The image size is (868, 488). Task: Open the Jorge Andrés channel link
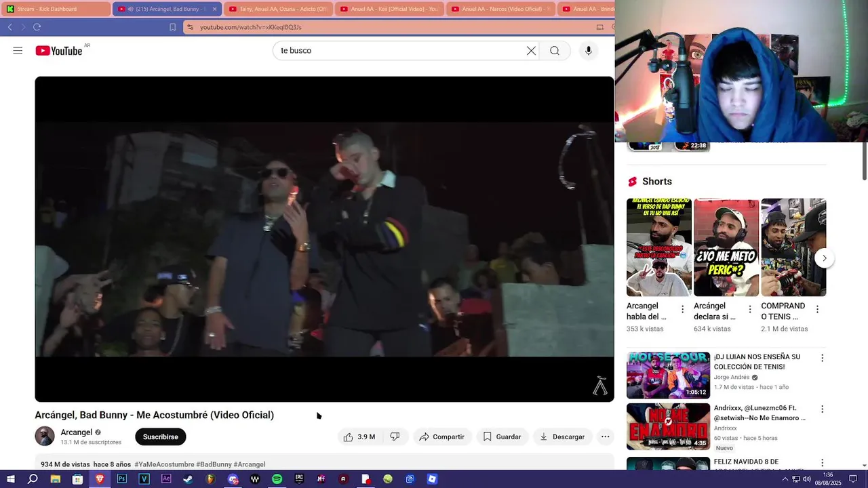(x=732, y=378)
